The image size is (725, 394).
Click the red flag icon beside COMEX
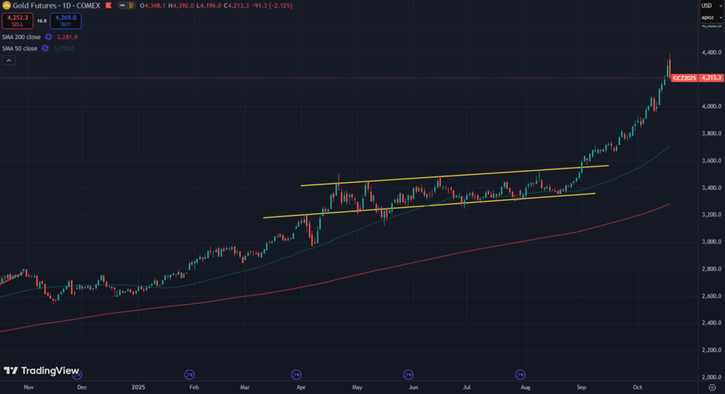(107, 6)
